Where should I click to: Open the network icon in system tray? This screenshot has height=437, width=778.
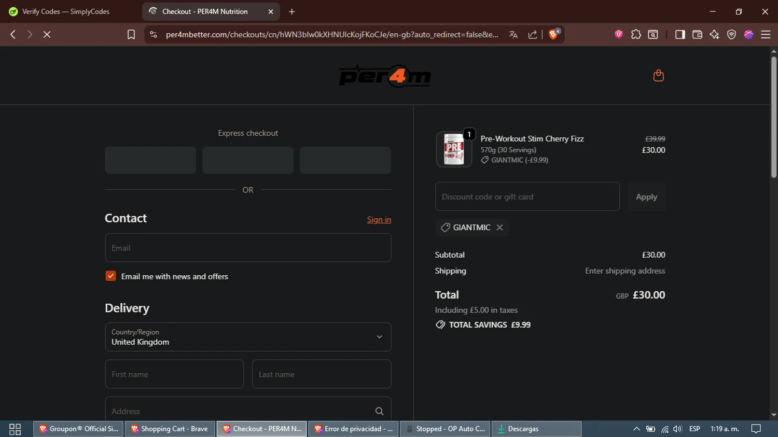pyautogui.click(x=664, y=429)
